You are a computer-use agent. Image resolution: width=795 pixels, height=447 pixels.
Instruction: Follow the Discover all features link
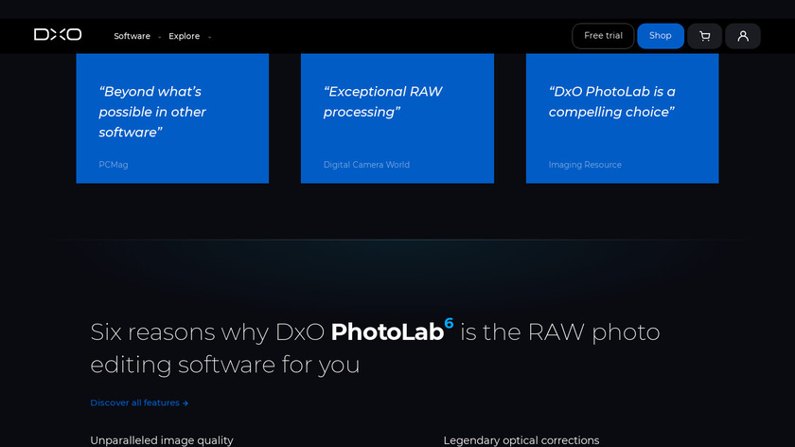click(134, 402)
